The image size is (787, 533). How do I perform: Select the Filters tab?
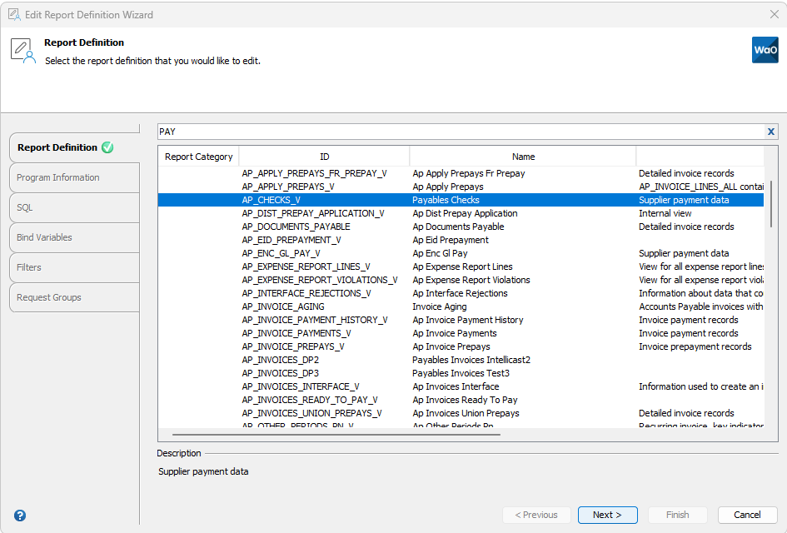click(x=29, y=267)
